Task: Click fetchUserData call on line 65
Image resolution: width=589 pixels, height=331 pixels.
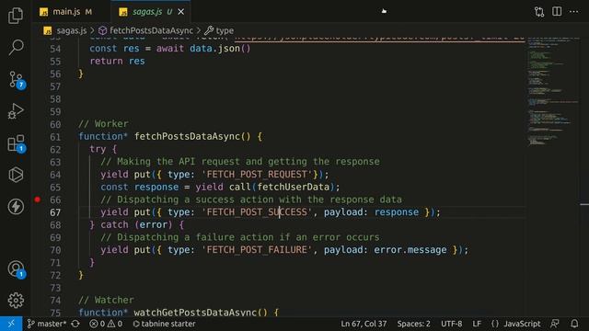Action: (293, 187)
